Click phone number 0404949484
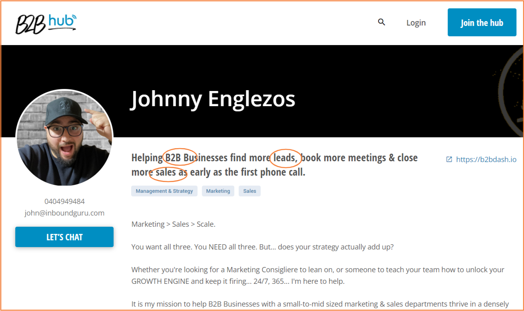The width and height of the screenshot is (524, 311). coord(64,201)
